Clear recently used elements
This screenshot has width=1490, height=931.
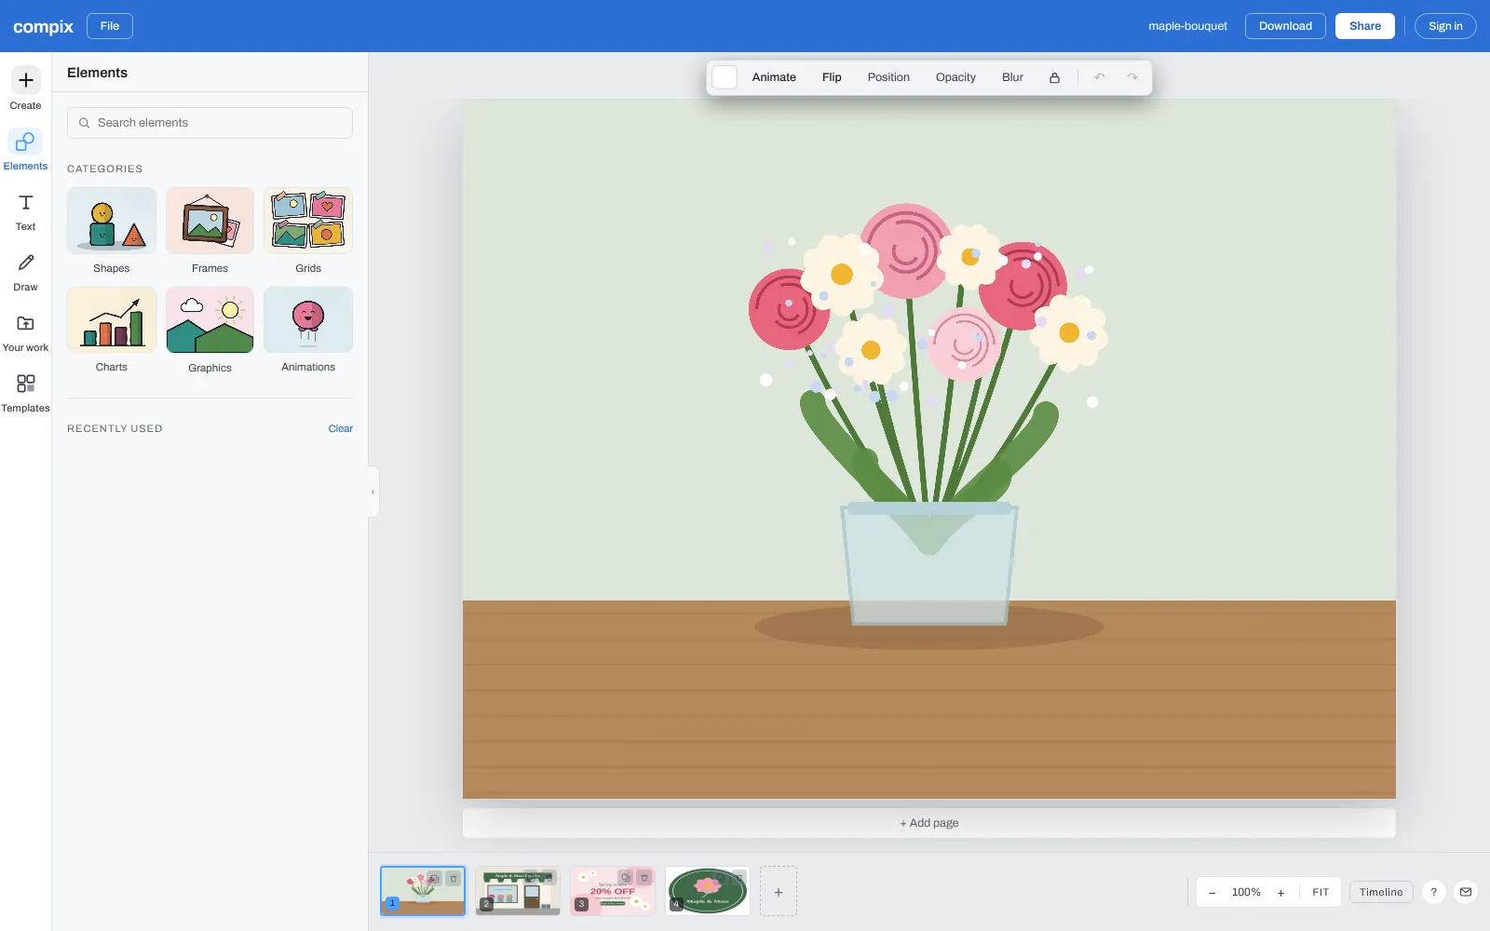[340, 428]
